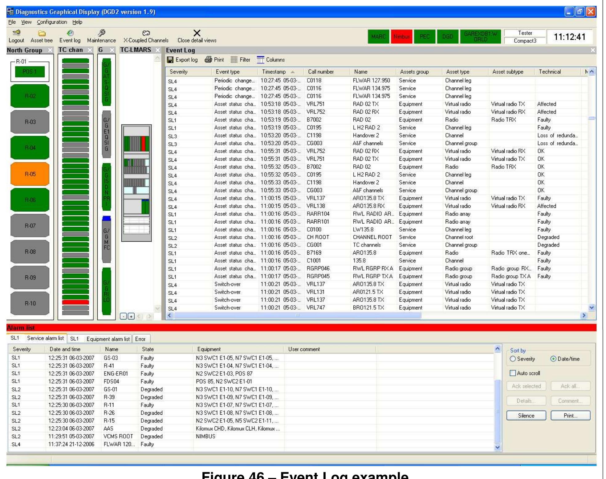The width and height of the screenshot is (606, 479).
Task: Open Maintenance via the key icon
Action: pos(102,37)
